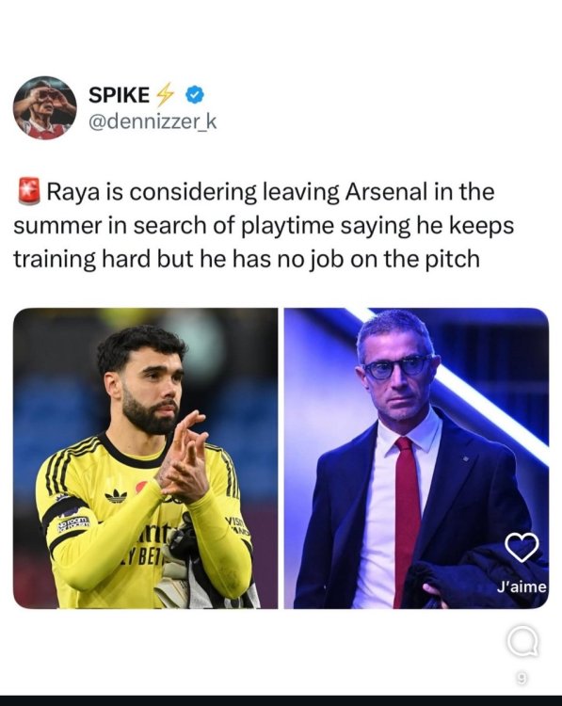
Task: Open the photo of man in suit
Action: coord(416,458)
